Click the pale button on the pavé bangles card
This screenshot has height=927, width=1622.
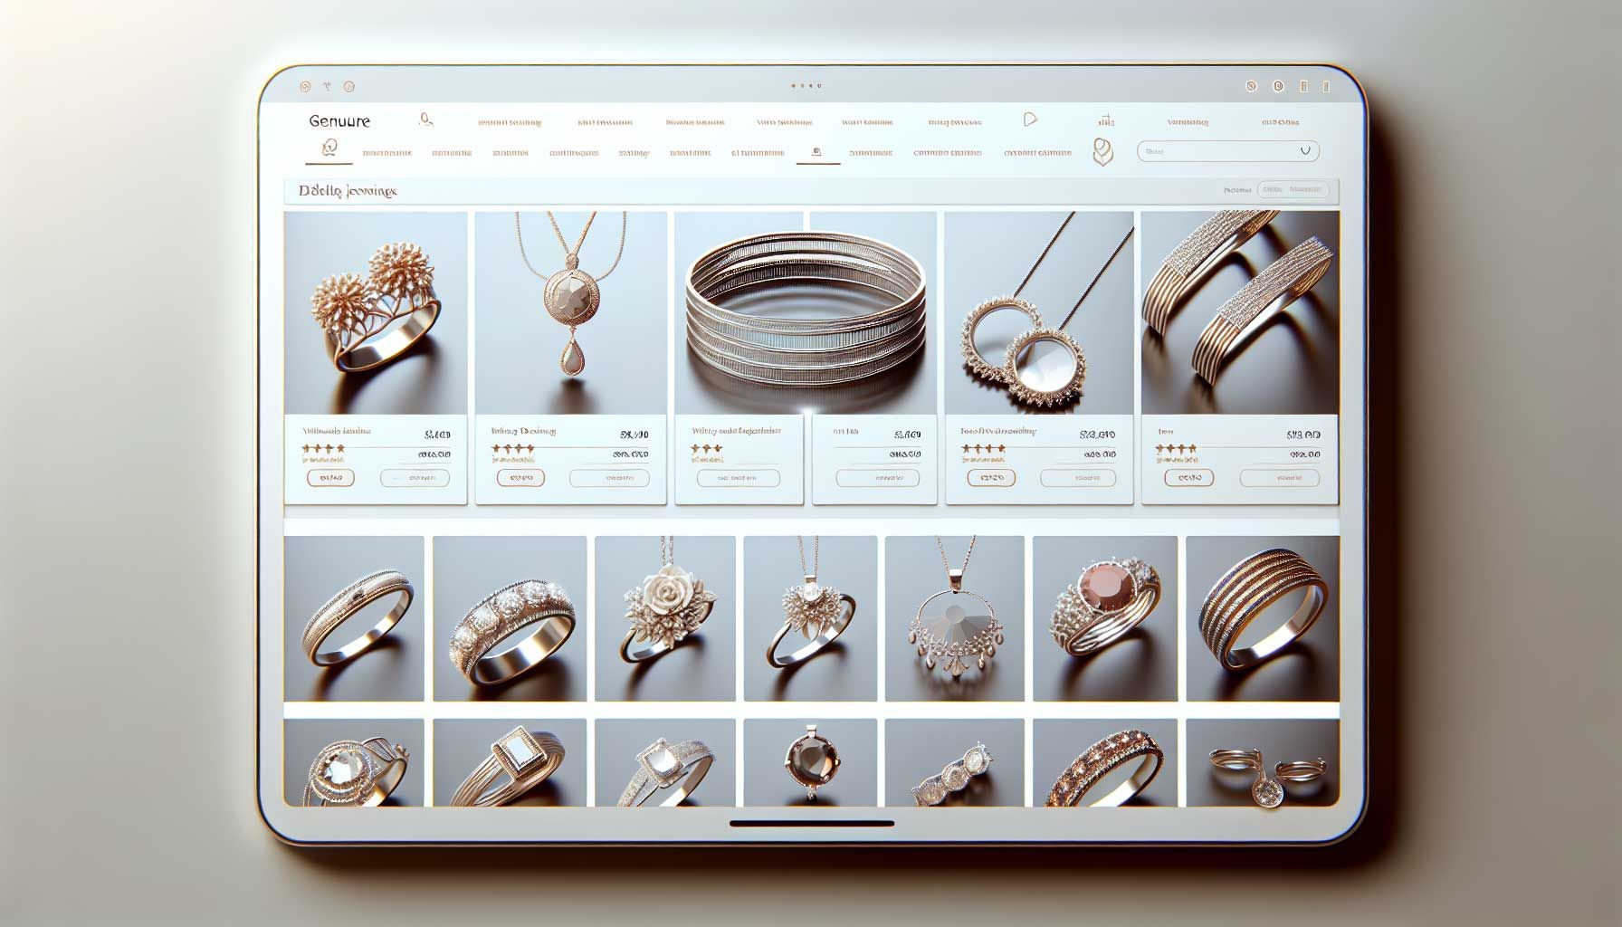coord(1279,478)
